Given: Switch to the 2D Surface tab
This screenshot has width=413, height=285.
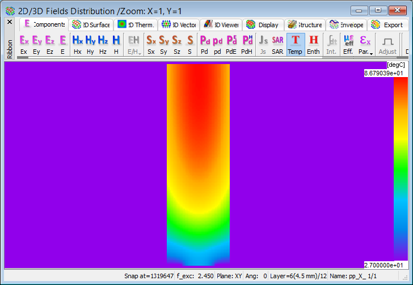Looking at the screenshot, I should click(x=91, y=25).
